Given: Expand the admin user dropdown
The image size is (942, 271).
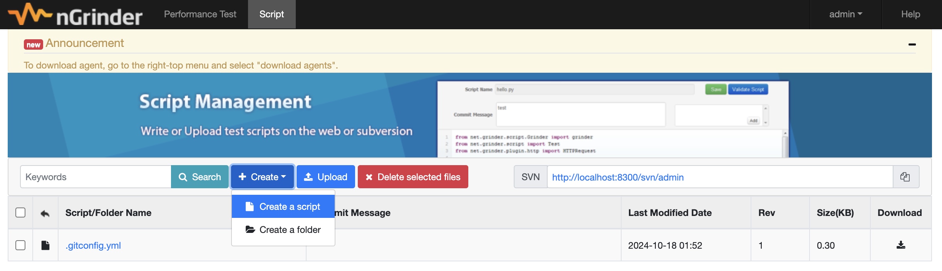Looking at the screenshot, I should coord(846,14).
